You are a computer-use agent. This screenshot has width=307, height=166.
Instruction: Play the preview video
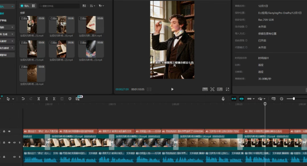point(172,89)
